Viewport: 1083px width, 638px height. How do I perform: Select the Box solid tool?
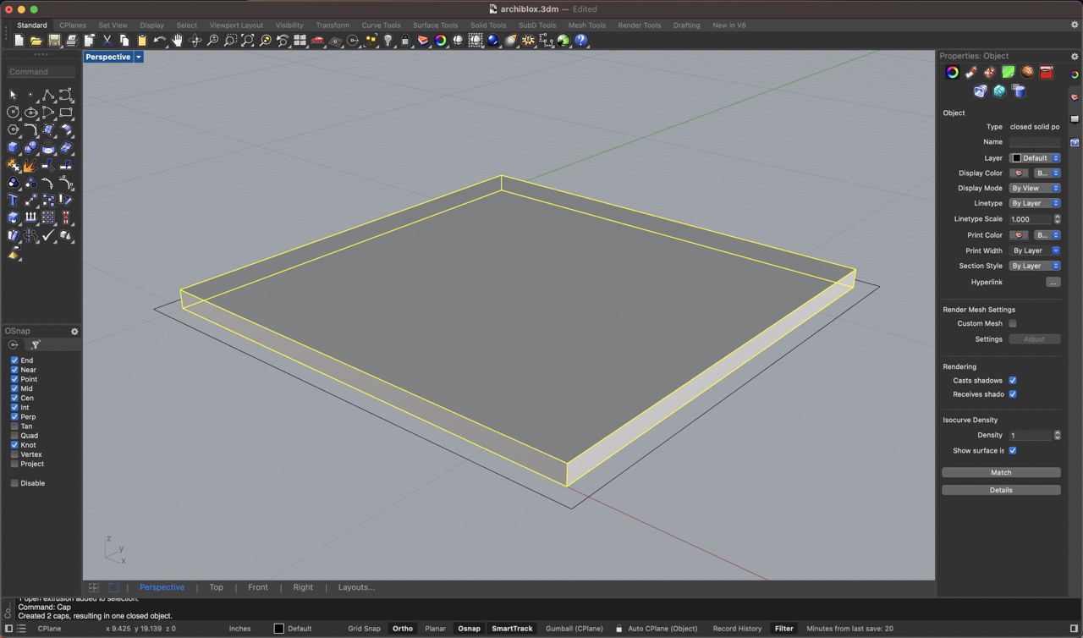coord(13,147)
